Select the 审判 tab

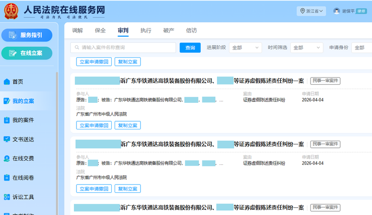click(123, 31)
